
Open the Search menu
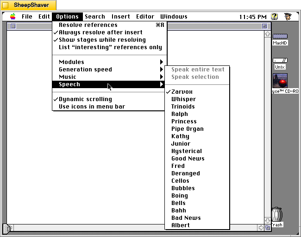click(x=95, y=17)
